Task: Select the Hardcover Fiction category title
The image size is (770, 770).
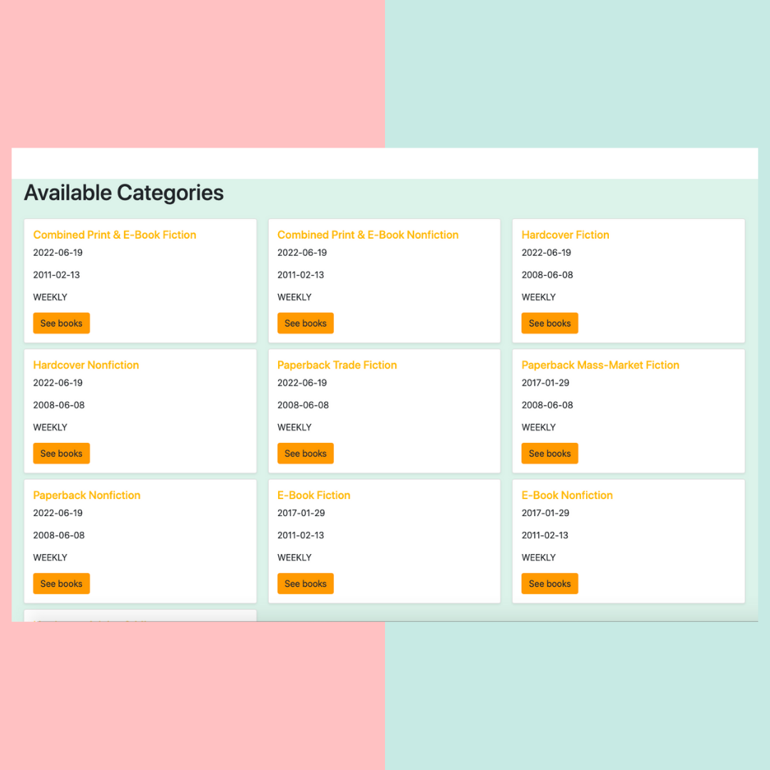Action: [x=565, y=235]
